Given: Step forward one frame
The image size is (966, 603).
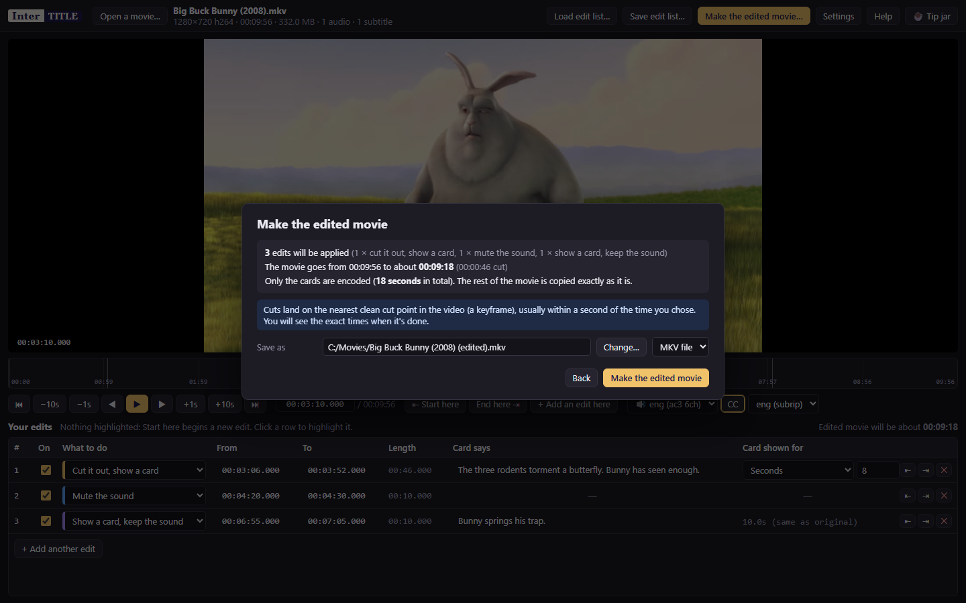Looking at the screenshot, I should (x=162, y=404).
